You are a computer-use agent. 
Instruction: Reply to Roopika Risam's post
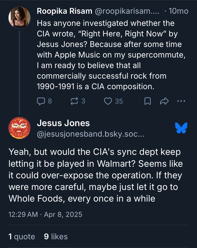coord(44,101)
